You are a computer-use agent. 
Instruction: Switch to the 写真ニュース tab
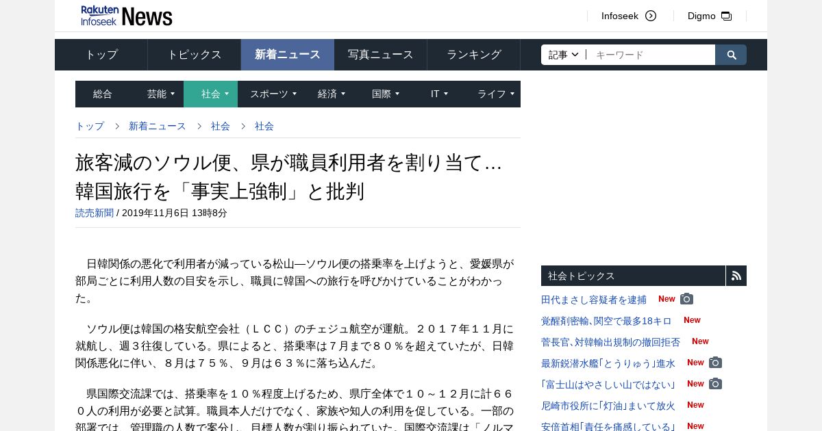381,55
